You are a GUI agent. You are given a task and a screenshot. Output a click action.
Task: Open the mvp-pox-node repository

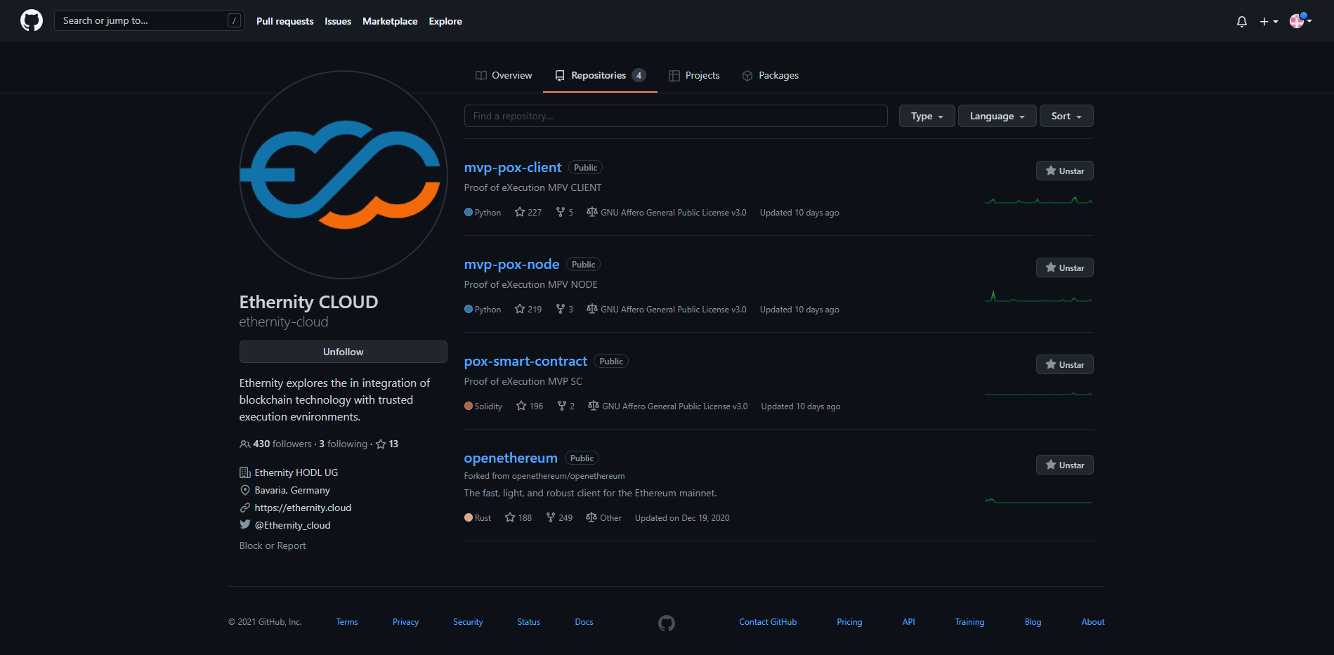click(x=511, y=264)
